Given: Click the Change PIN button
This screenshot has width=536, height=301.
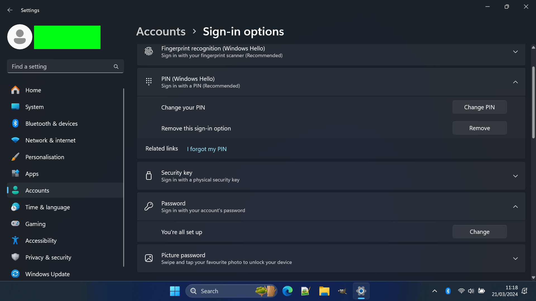Looking at the screenshot, I should [479, 107].
